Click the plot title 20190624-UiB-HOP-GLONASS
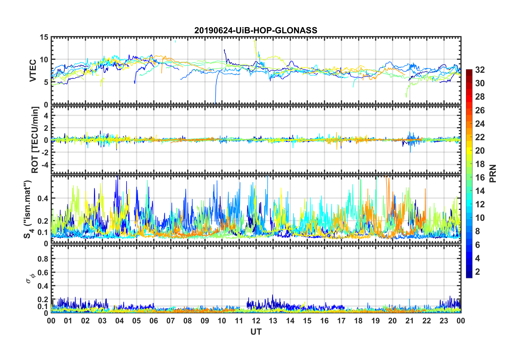 [256, 30]
